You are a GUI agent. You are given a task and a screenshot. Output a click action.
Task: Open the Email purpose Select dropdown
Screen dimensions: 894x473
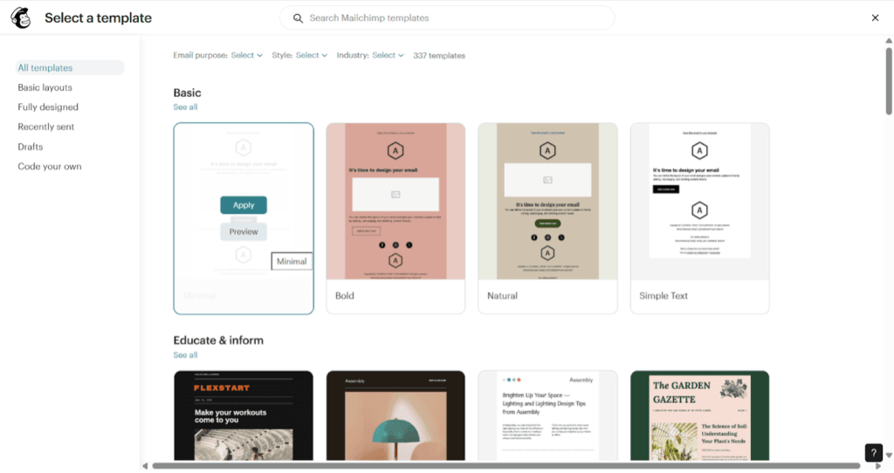[x=246, y=55]
